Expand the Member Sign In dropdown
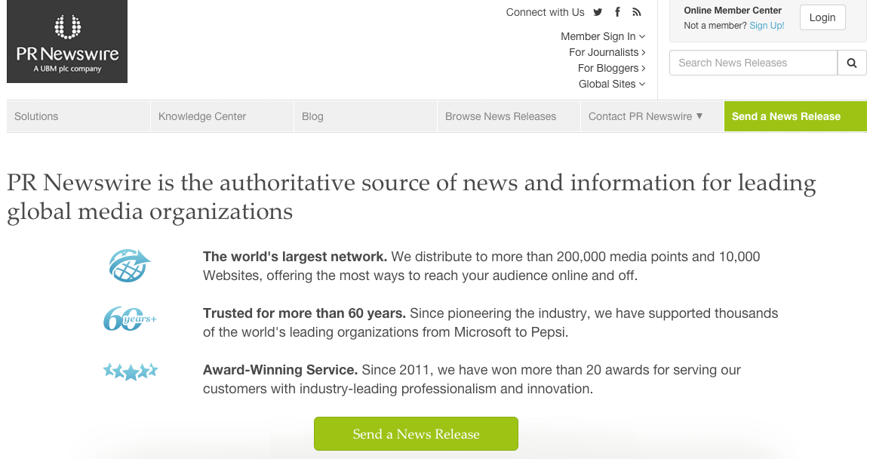The image size is (870, 459). tap(603, 36)
